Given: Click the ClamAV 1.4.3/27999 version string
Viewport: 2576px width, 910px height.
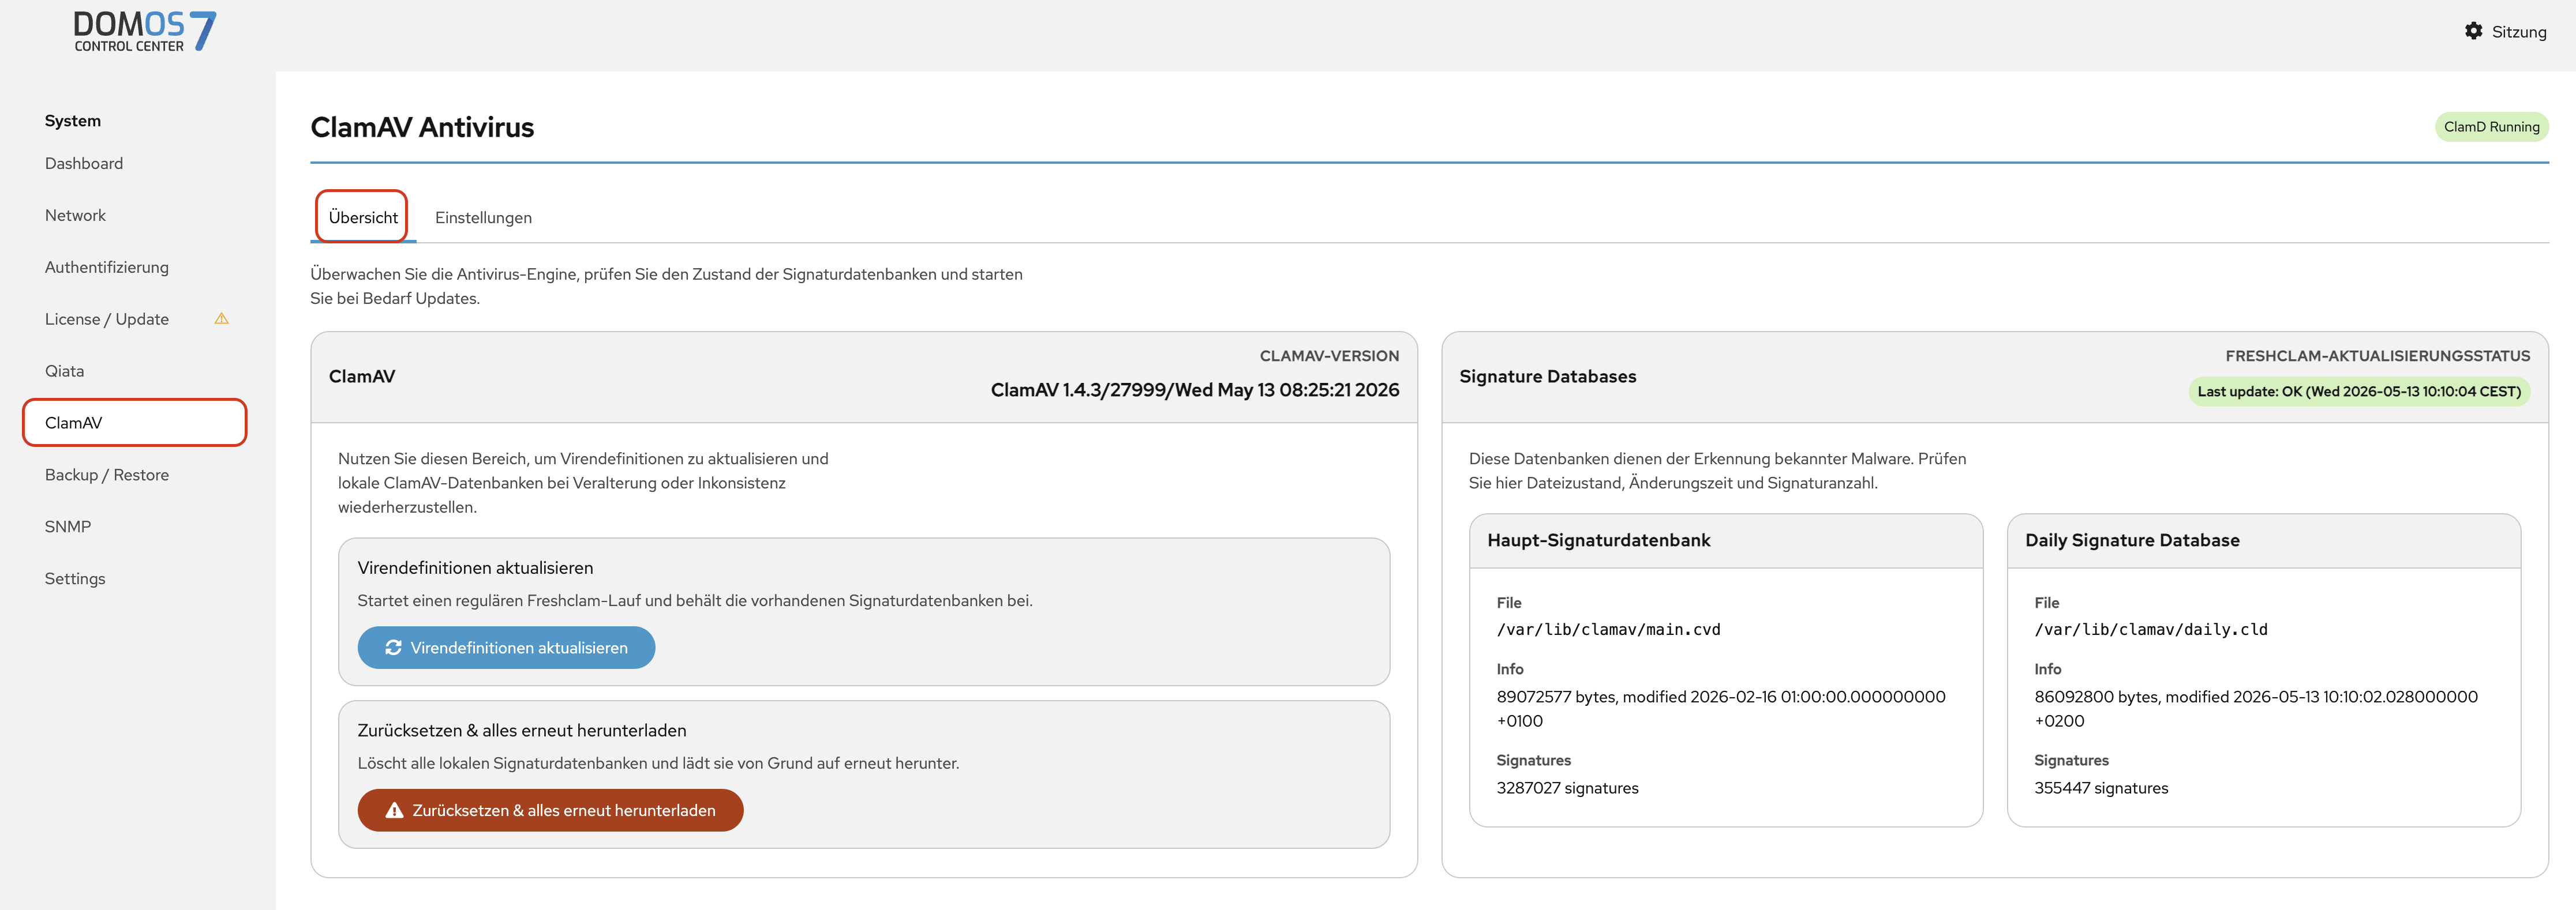Looking at the screenshot, I should pyautogui.click(x=1194, y=390).
